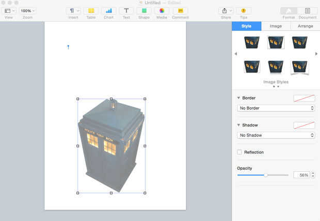Open the Insert toolbar menu
This screenshot has width=320, height=221.
coord(73,10)
